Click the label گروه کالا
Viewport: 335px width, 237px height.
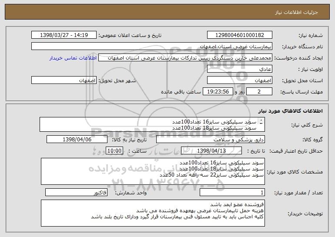coord(312,140)
